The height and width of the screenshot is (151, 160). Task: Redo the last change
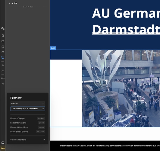coord(3,71)
